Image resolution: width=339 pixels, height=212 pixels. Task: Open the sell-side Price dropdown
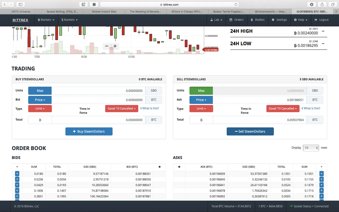pyautogui.click(x=201, y=100)
